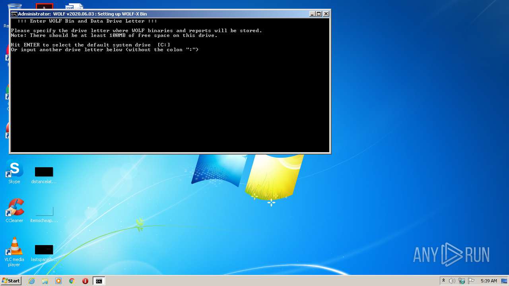Open the WOLF console window system menu icon
This screenshot has height=286, width=509.
pyautogui.click(x=14, y=14)
